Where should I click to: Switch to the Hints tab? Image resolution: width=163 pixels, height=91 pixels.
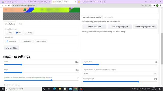[21, 24]
